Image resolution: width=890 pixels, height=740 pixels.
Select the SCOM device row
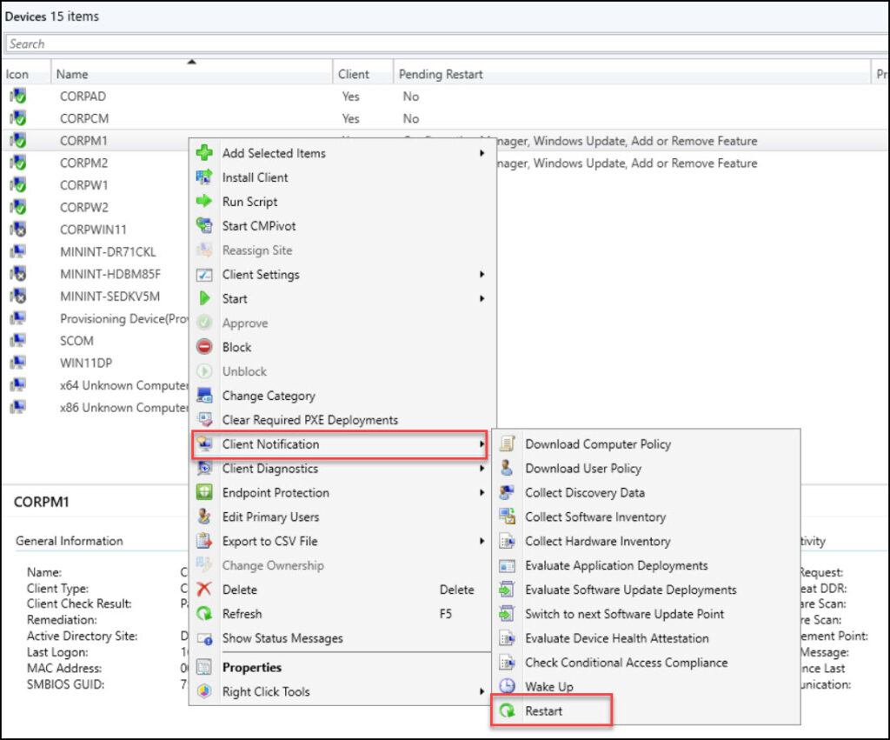pyautogui.click(x=96, y=340)
